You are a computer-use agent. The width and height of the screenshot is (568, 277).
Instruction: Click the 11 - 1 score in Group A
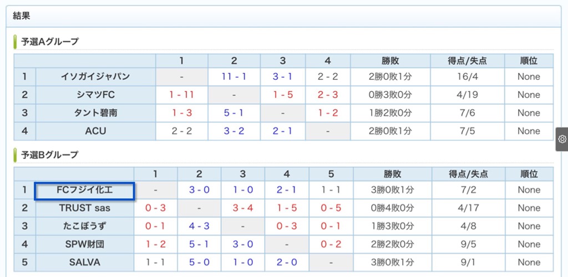click(234, 76)
